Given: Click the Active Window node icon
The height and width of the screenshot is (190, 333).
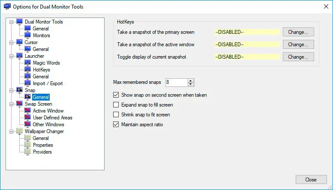Looking at the screenshot, I should tap(28, 111).
